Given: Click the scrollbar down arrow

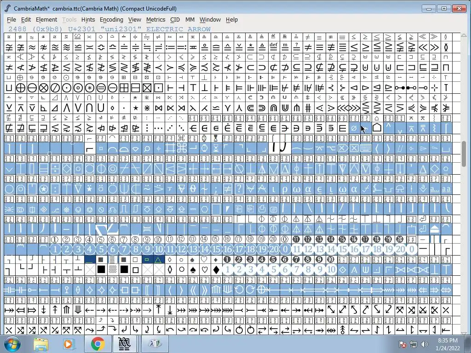Looking at the screenshot, I should pyautogui.click(x=464, y=333).
